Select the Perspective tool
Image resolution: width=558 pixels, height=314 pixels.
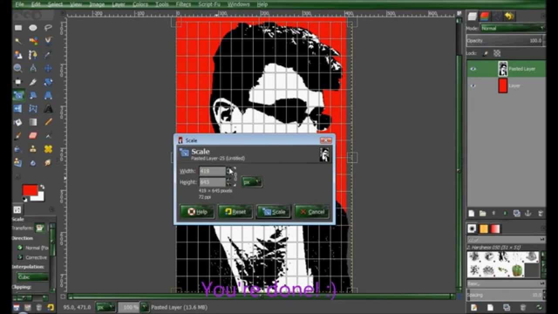[48, 96]
